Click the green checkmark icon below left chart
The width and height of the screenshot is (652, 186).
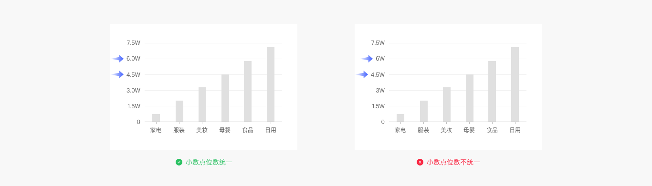[x=179, y=162]
